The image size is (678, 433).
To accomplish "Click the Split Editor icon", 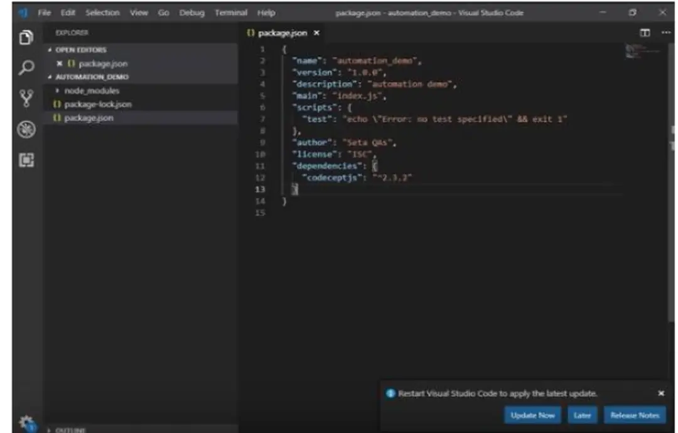I will pos(645,33).
